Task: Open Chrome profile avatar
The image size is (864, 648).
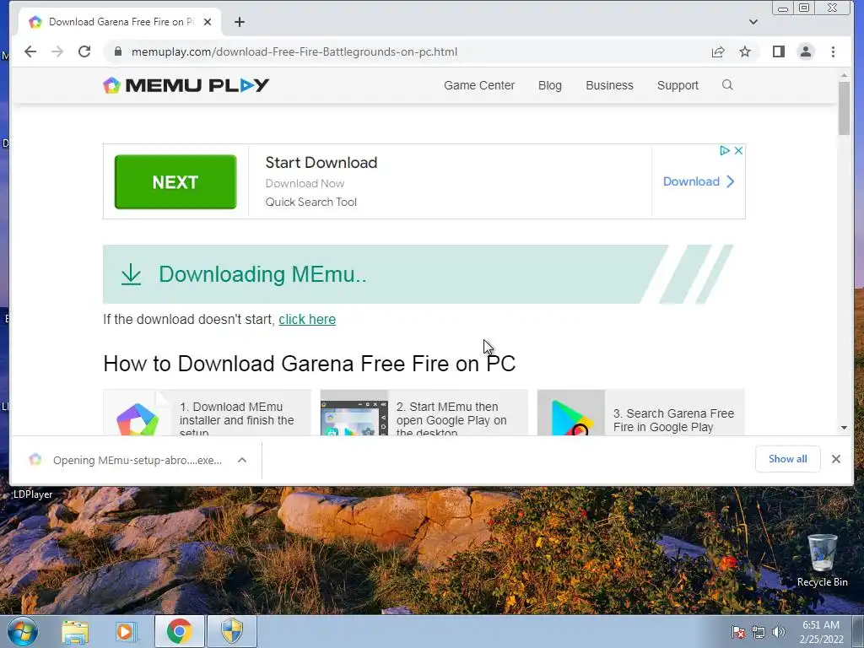Action: (806, 51)
